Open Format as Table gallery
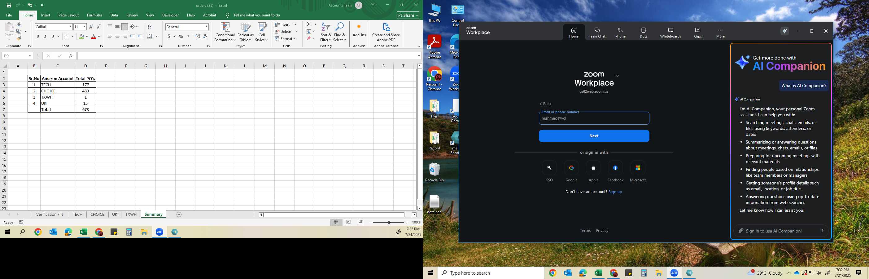Image resolution: width=869 pixels, height=279 pixels. [x=246, y=32]
